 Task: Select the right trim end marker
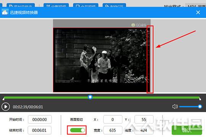click(200, 99)
